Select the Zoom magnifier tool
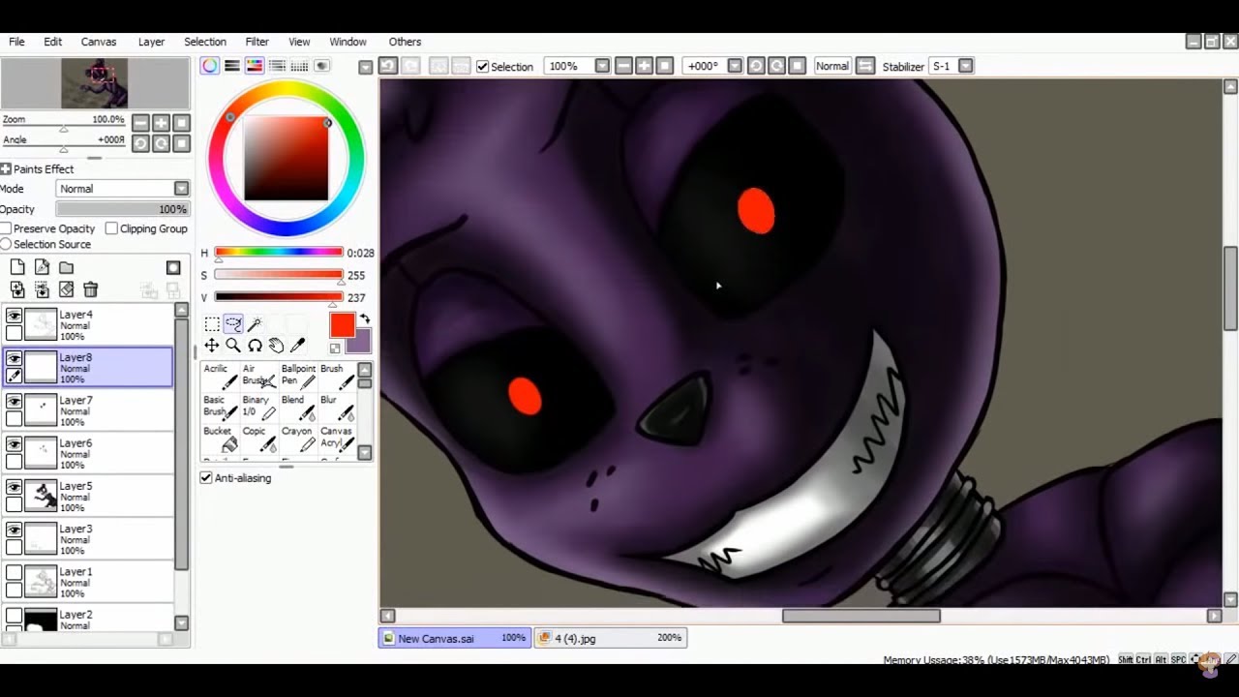The image size is (1239, 697). point(233,346)
